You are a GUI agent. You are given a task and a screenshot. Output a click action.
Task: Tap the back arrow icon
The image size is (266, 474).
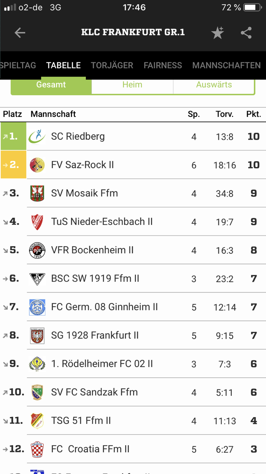[20, 33]
